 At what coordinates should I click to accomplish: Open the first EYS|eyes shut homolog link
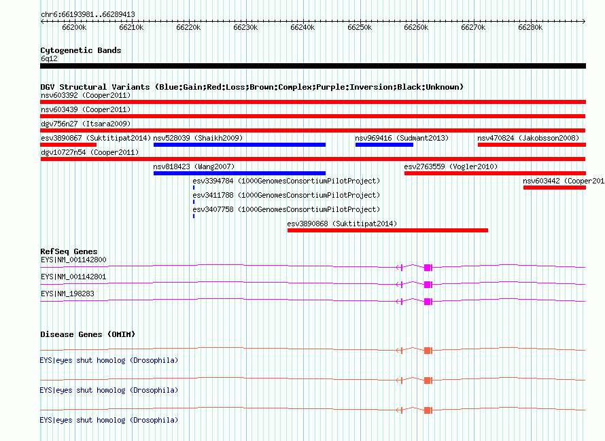[x=109, y=360]
